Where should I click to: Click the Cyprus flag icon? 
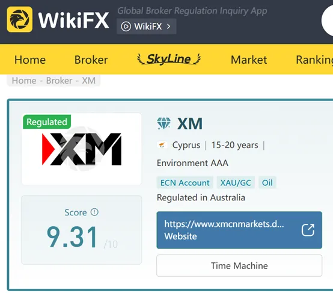pyautogui.click(x=162, y=145)
